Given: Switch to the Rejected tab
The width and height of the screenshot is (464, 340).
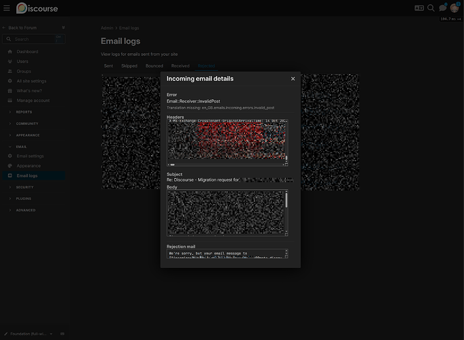Looking at the screenshot, I should [x=206, y=66].
